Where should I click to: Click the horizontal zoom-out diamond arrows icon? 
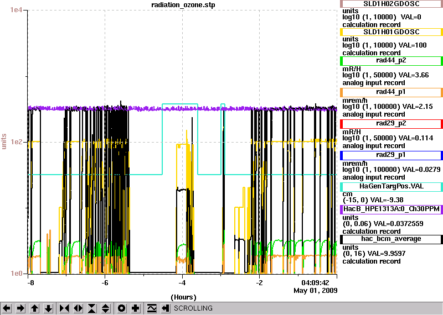tap(78, 308)
